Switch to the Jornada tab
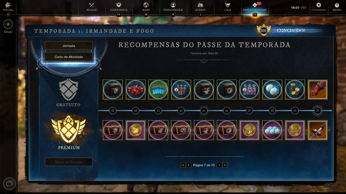Viewport: 346px width, 194px height. pos(69,46)
